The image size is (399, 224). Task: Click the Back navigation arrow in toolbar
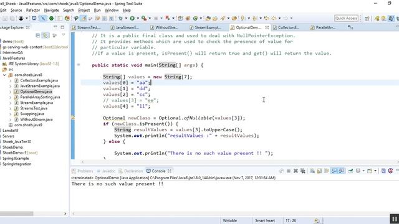point(274,18)
